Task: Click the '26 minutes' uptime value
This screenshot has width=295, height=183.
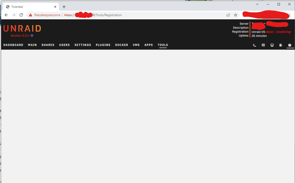Action: 259,36
